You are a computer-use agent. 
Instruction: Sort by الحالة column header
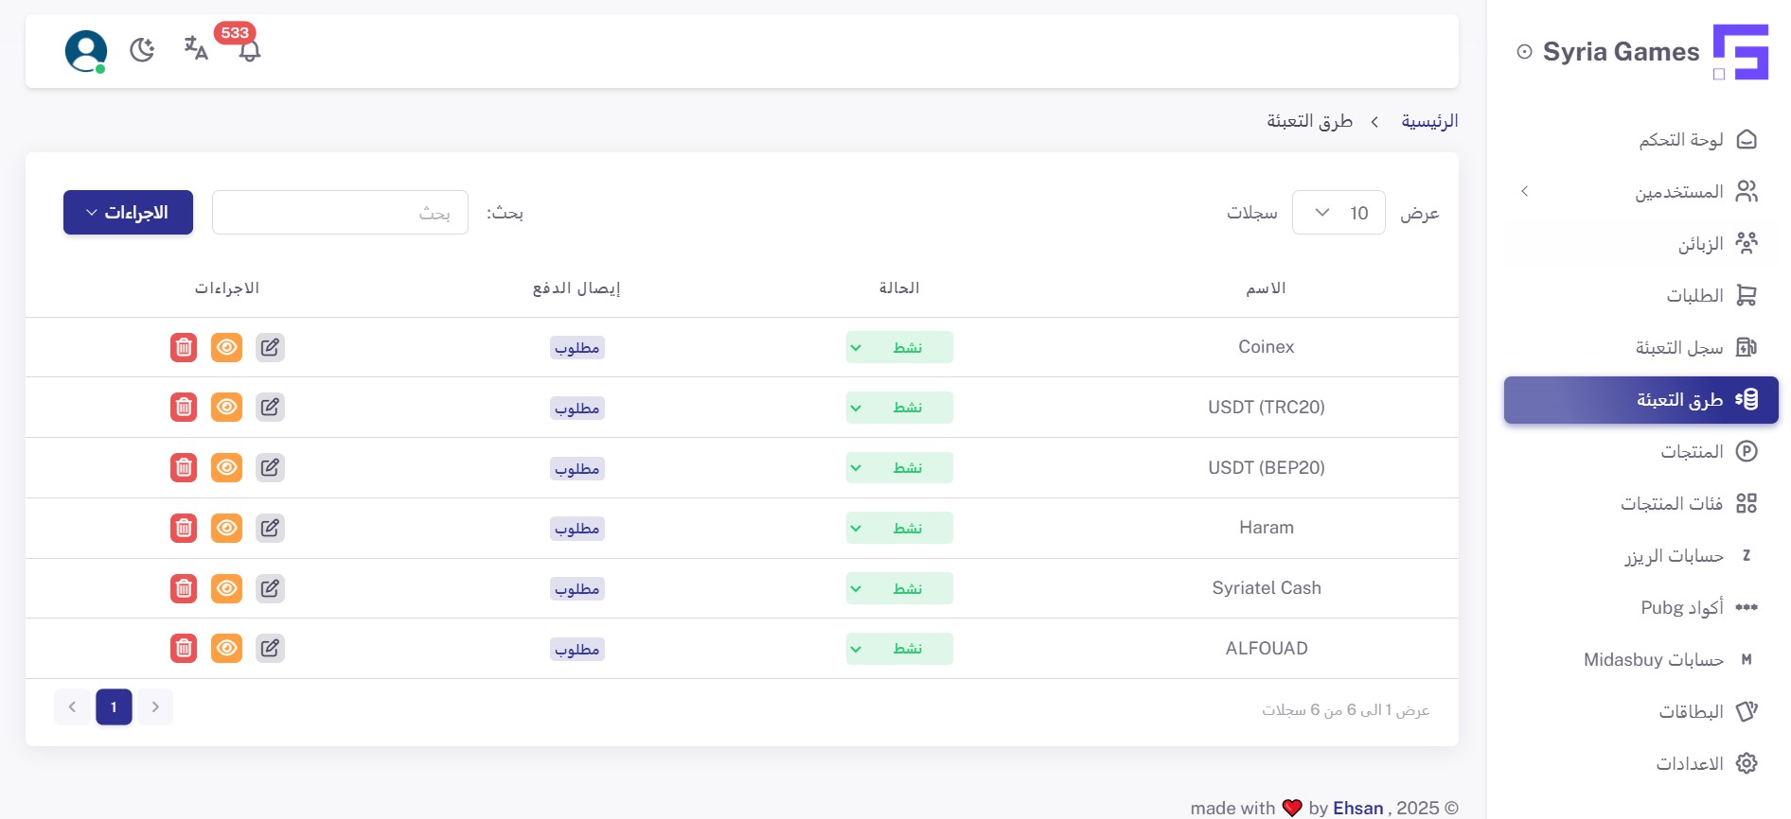(x=899, y=288)
